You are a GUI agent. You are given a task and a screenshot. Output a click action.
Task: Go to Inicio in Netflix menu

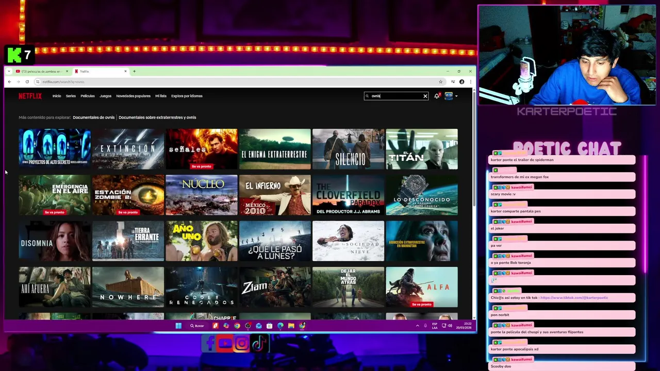coord(57,96)
